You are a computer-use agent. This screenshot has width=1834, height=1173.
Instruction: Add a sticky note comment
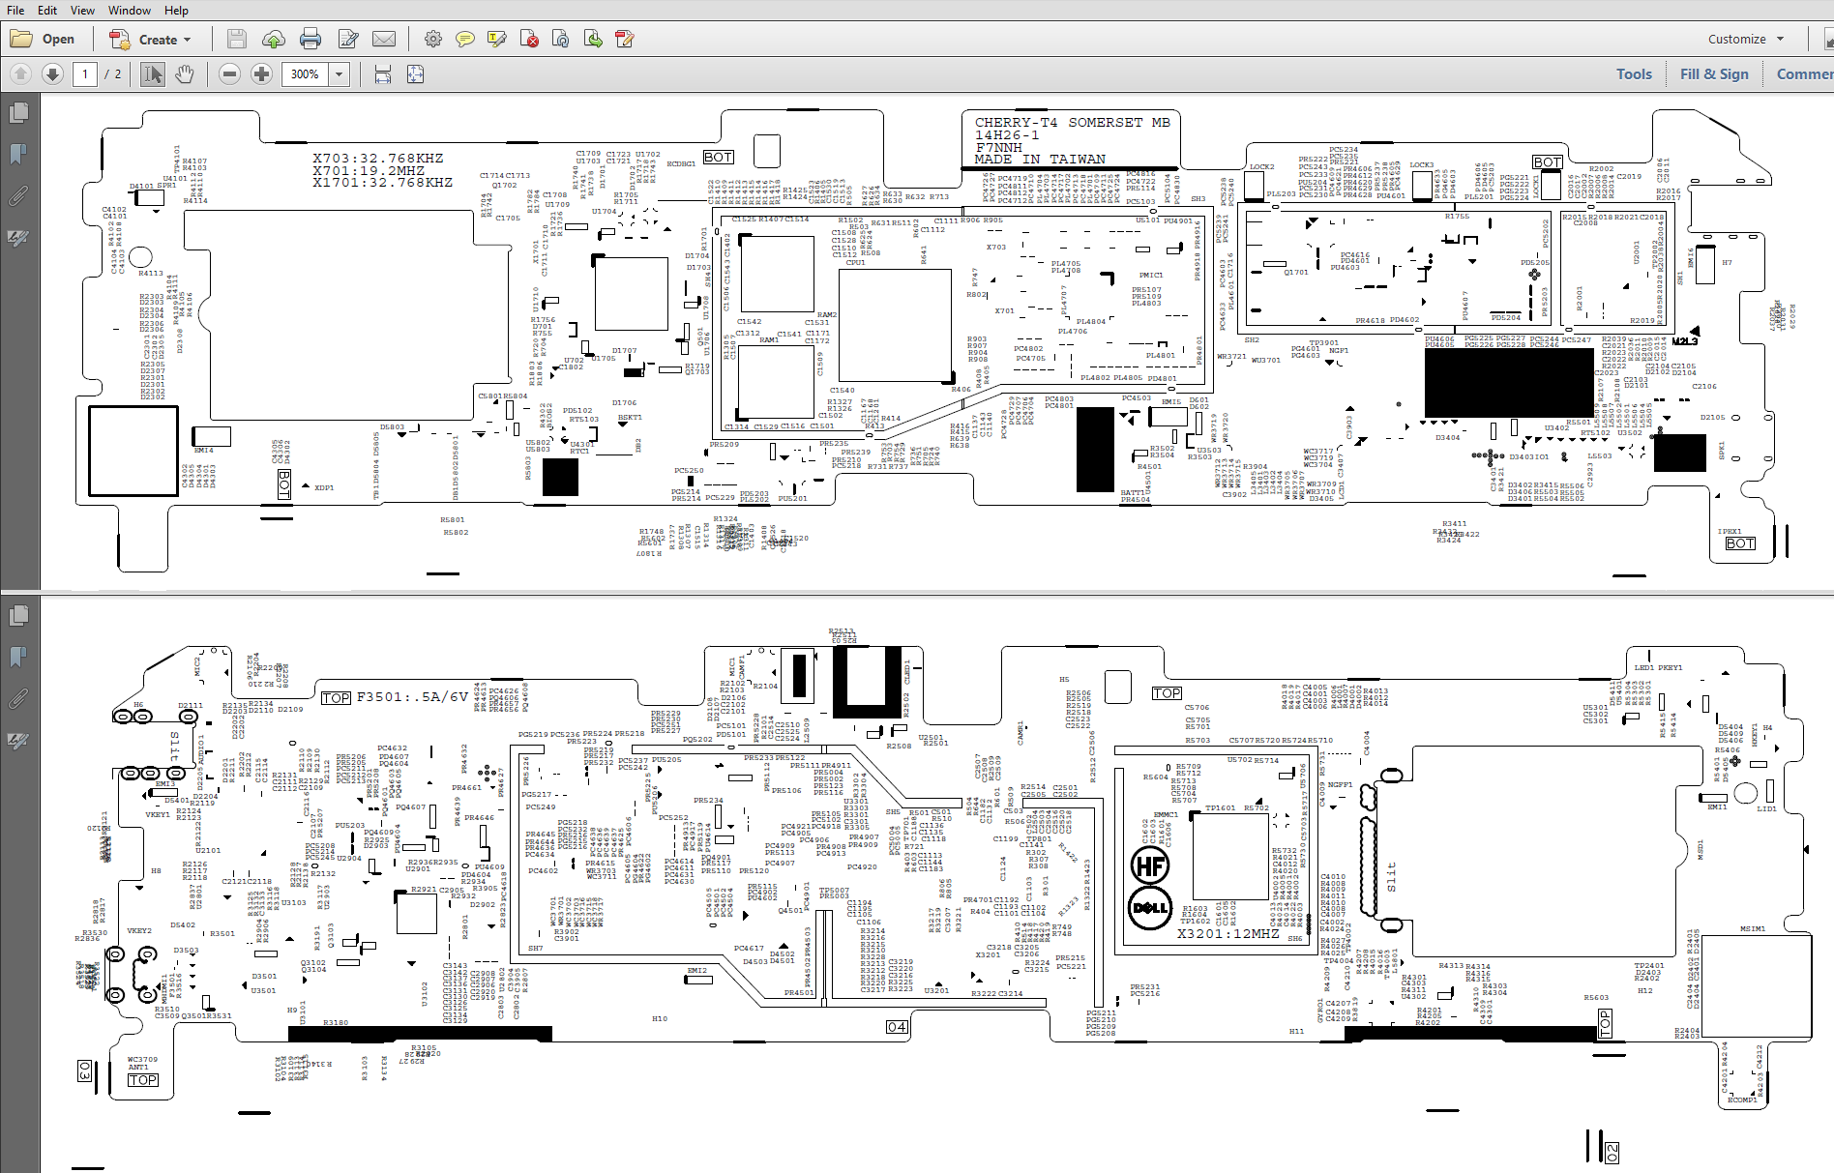coord(465,40)
